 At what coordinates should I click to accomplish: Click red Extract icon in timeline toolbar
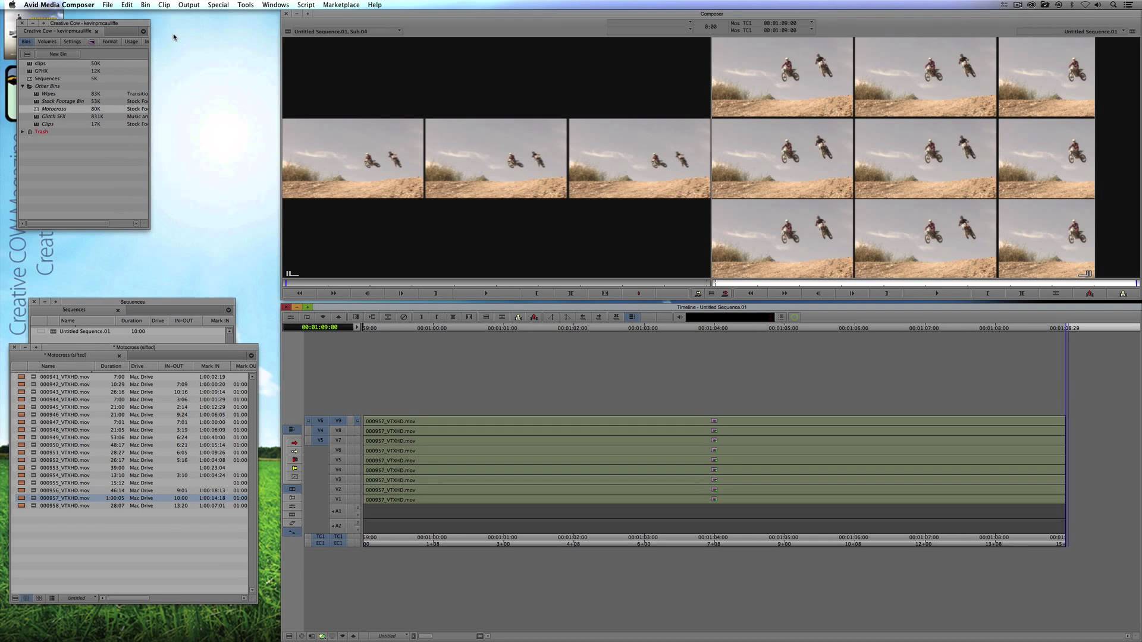click(534, 317)
